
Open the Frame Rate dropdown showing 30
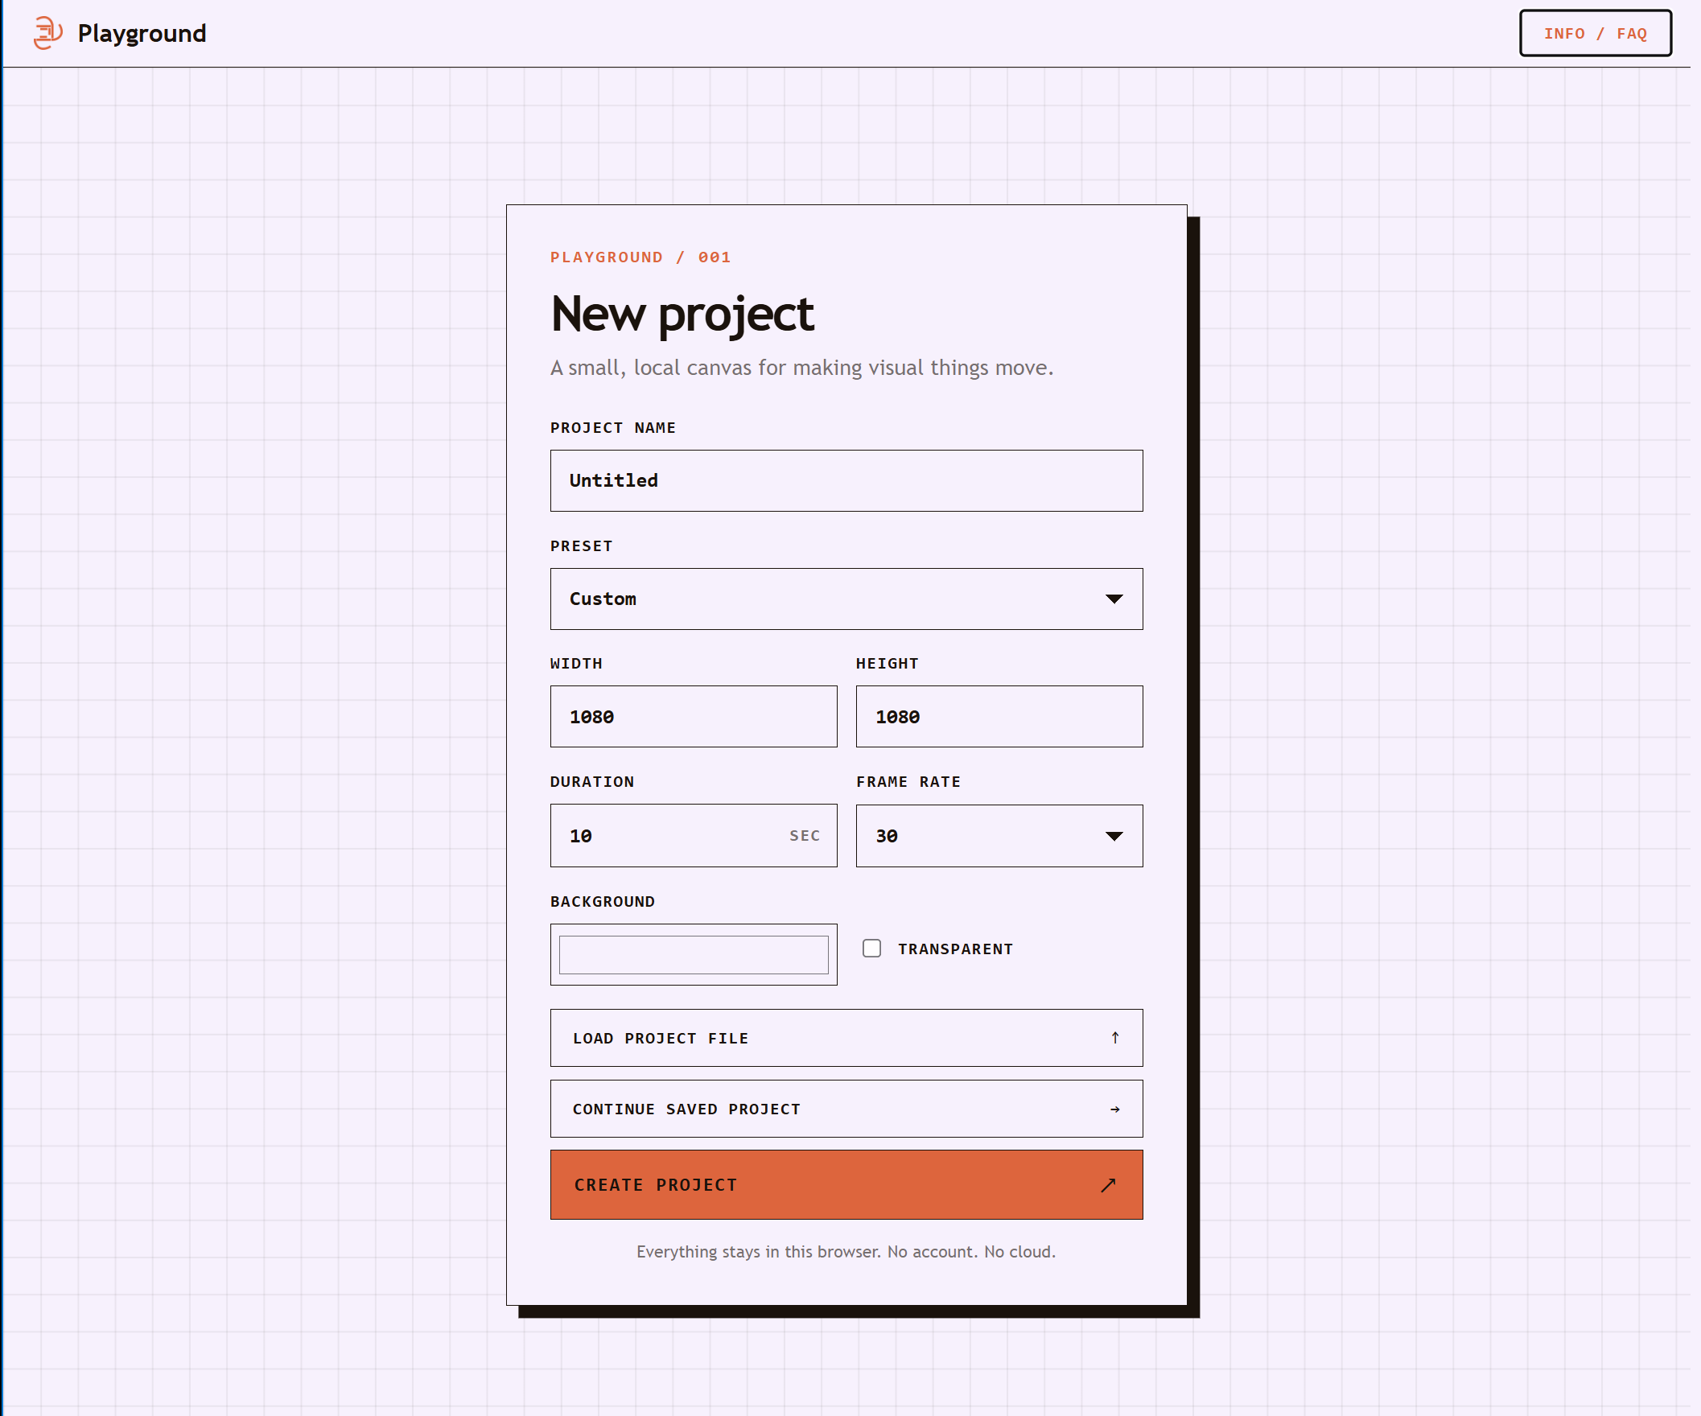pos(999,835)
